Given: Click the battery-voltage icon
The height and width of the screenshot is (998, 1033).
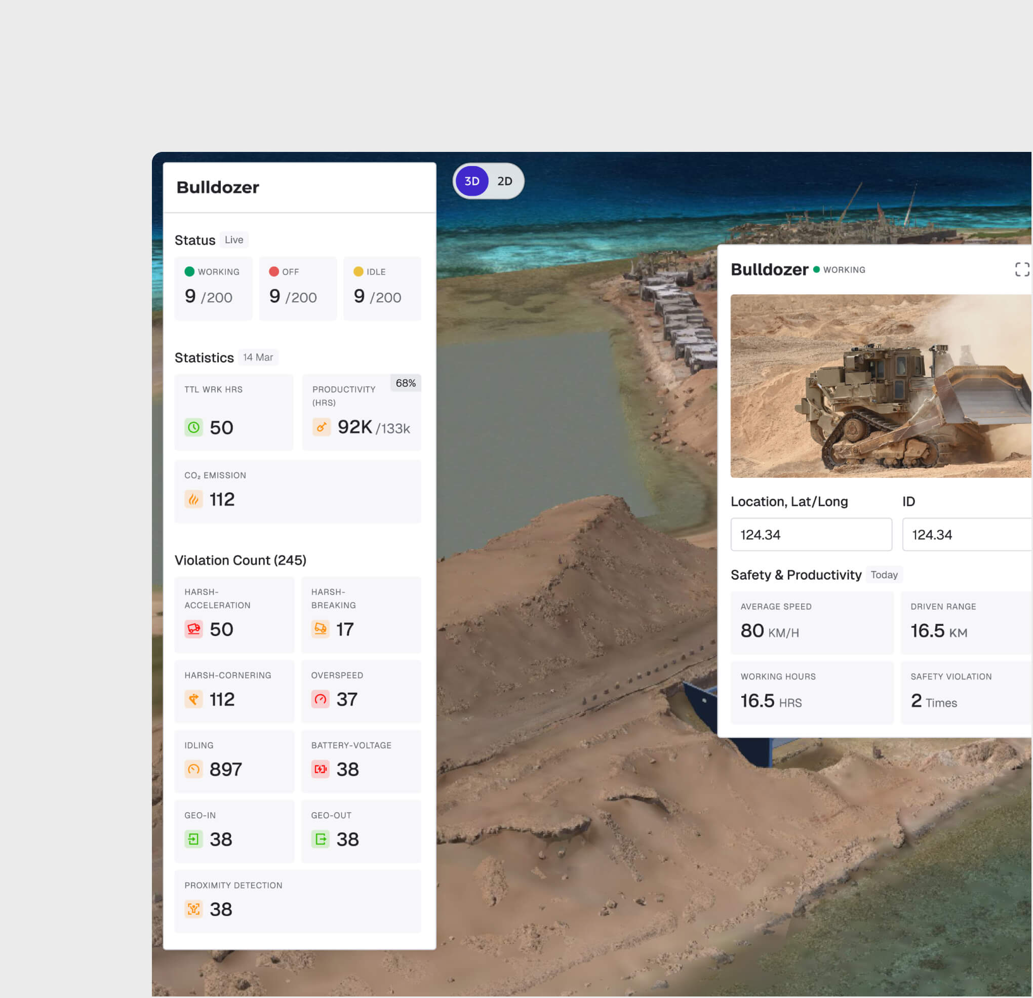Looking at the screenshot, I should coord(320,769).
